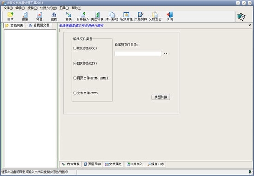Select RTF文档(RTF) output type
This screenshot has height=176, width=254.
pyautogui.click(x=85, y=64)
